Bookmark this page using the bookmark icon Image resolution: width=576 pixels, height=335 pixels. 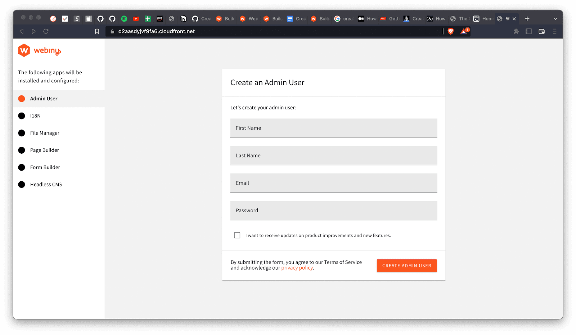coord(97,31)
